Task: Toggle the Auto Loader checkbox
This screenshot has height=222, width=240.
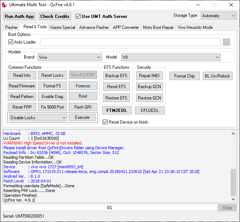Action: pyautogui.click(x=11, y=42)
